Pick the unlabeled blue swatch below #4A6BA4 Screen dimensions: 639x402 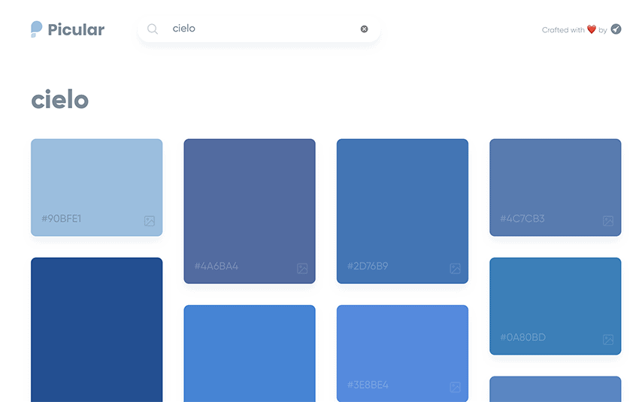click(249, 352)
